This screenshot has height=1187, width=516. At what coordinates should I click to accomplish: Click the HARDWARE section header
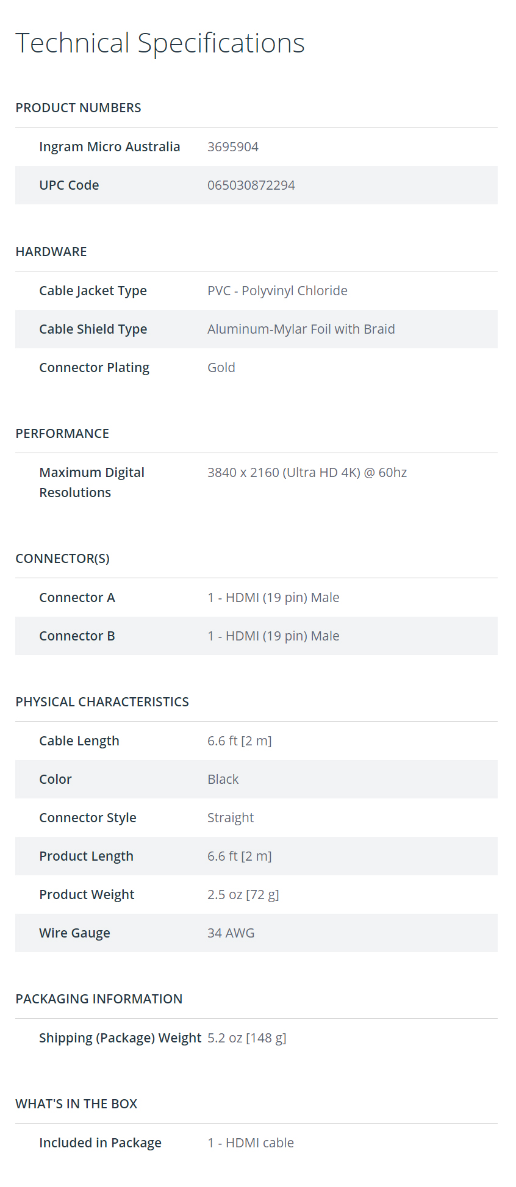(x=51, y=252)
